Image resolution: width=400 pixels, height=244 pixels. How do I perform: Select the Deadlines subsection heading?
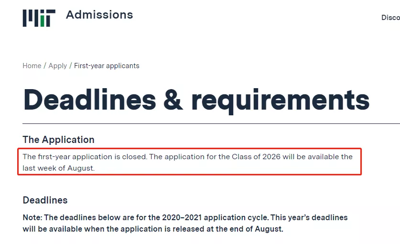[45, 200]
